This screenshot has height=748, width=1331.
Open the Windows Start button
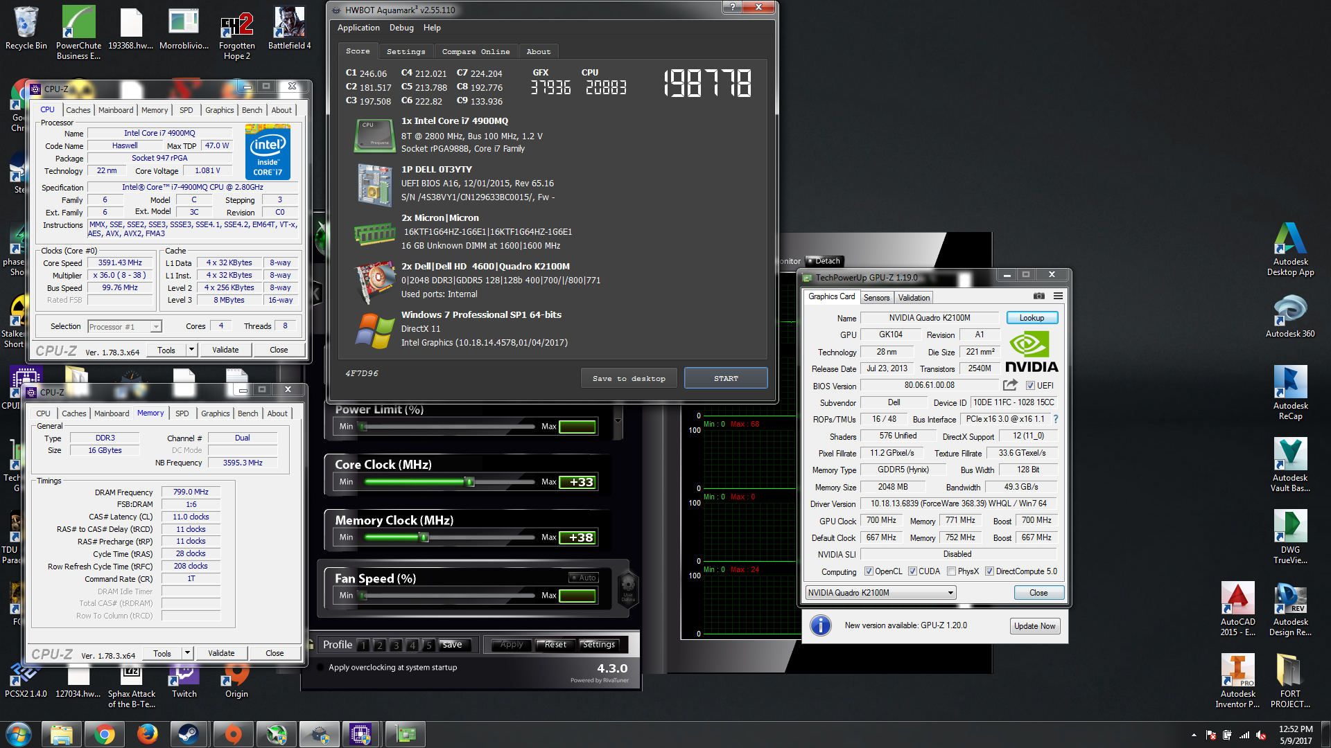(19, 734)
